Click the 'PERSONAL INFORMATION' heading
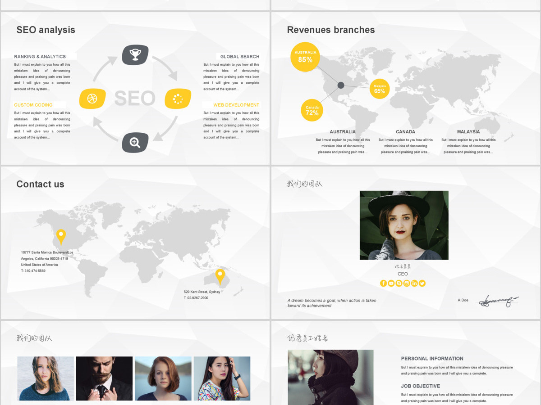Screen dimensions: 541x405 point(432,359)
